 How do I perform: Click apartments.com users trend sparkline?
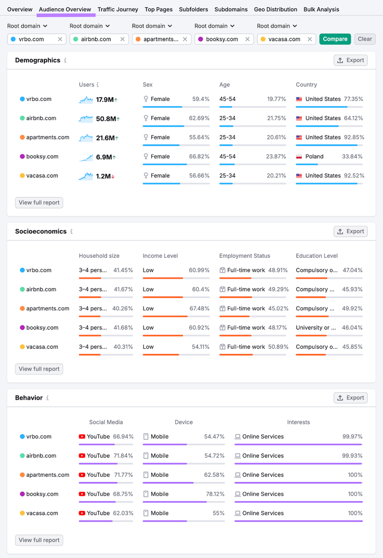(86, 138)
